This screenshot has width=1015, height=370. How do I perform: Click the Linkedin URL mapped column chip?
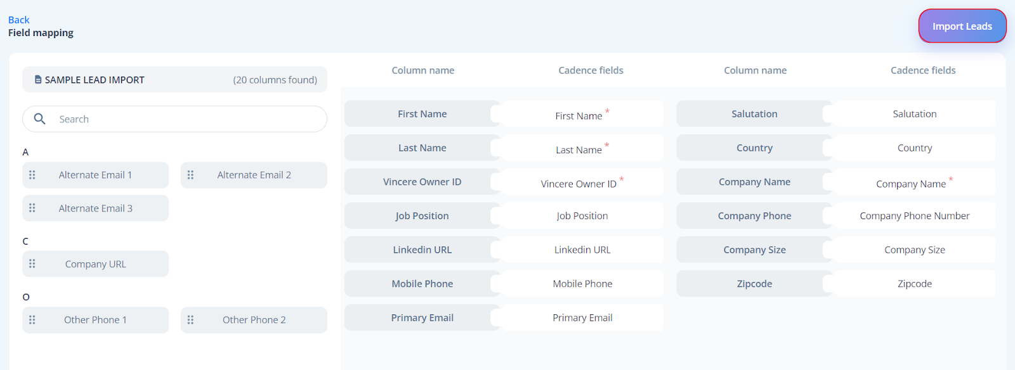422,250
